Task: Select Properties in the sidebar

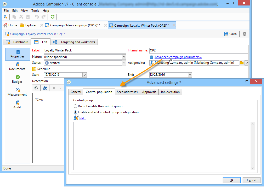Action: point(18,54)
